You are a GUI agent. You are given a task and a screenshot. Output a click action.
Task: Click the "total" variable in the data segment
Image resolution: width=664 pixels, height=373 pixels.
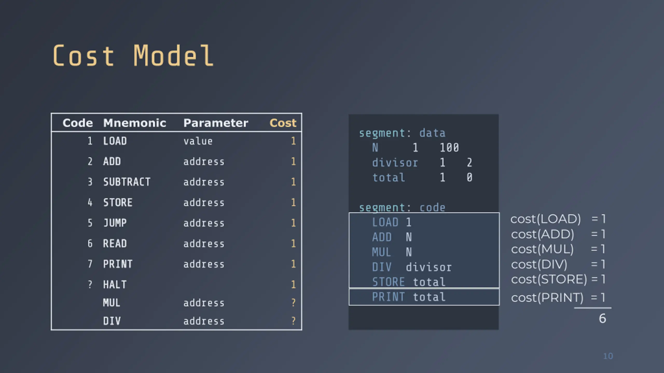(389, 178)
